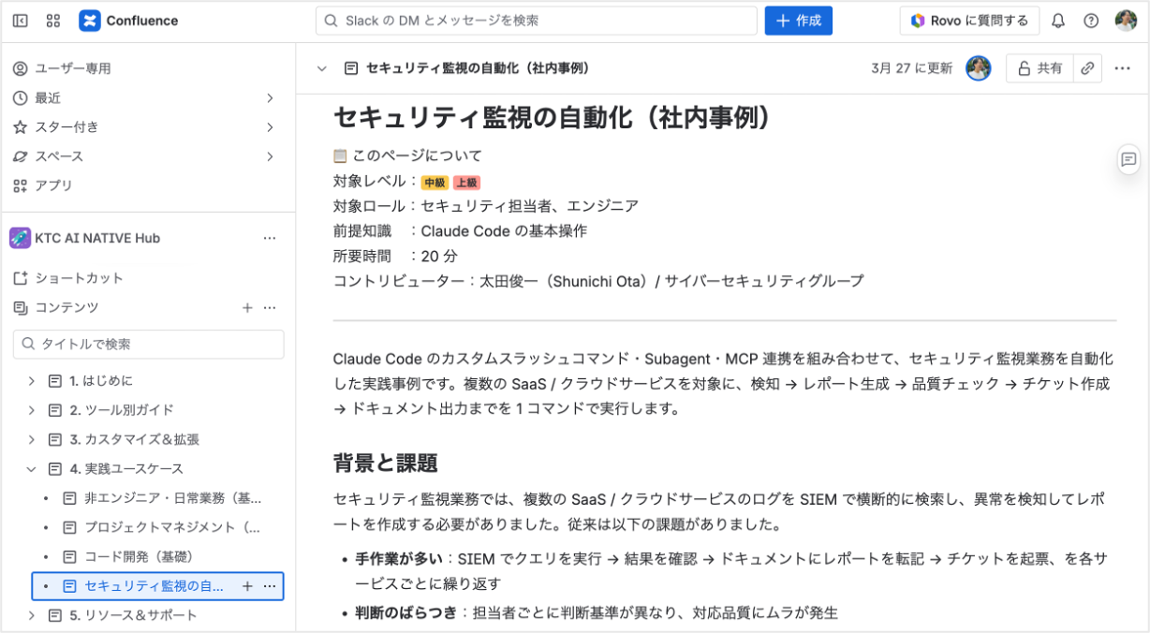Open the page's more actions ellipsis
This screenshot has height=633, width=1150.
point(1122,68)
